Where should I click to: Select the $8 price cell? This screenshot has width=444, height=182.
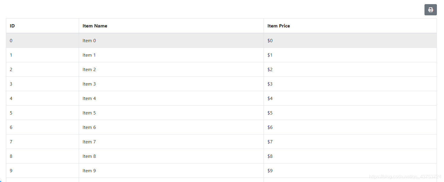[350, 156]
